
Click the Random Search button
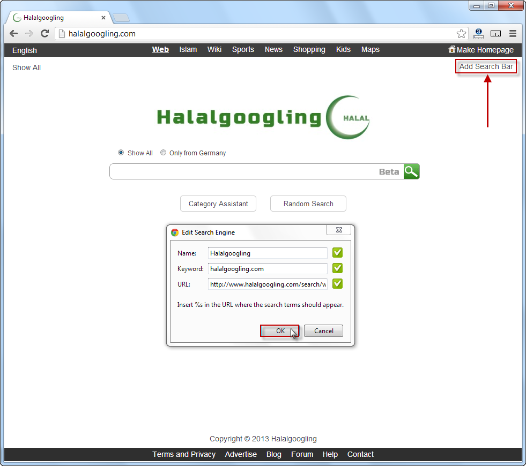pos(308,204)
